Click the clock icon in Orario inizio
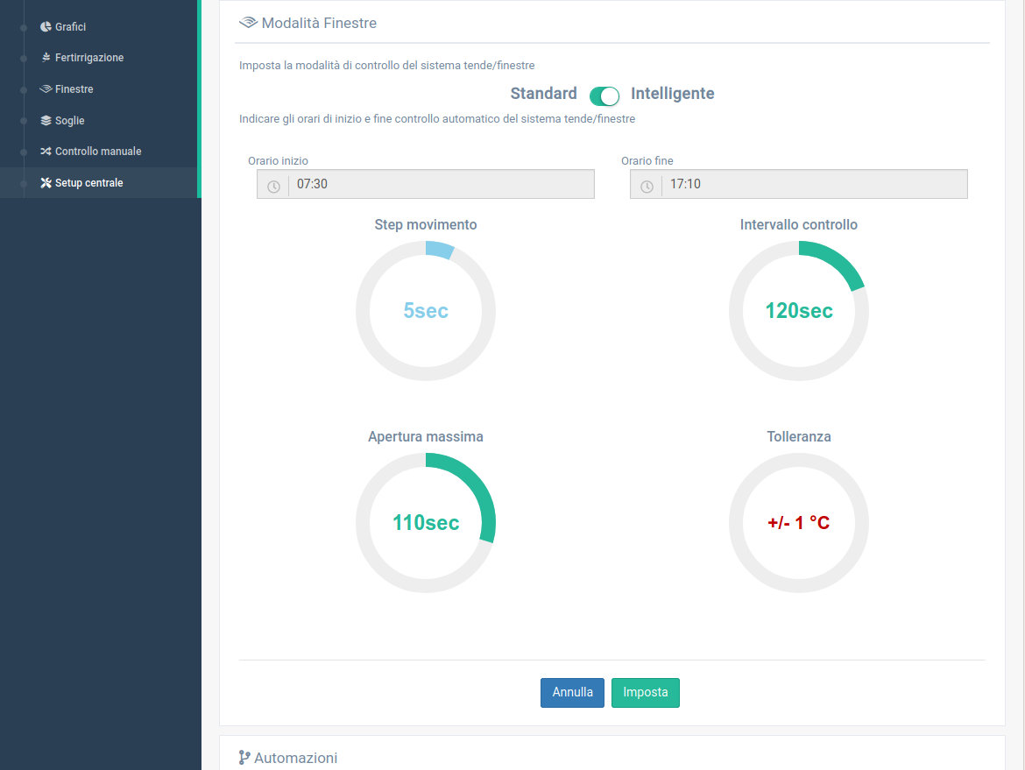 273,187
